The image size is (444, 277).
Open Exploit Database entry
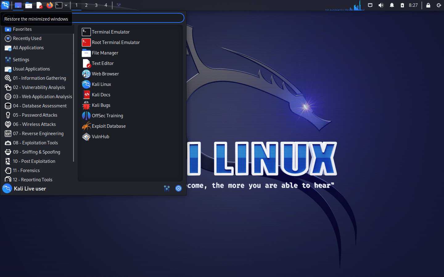130,126
